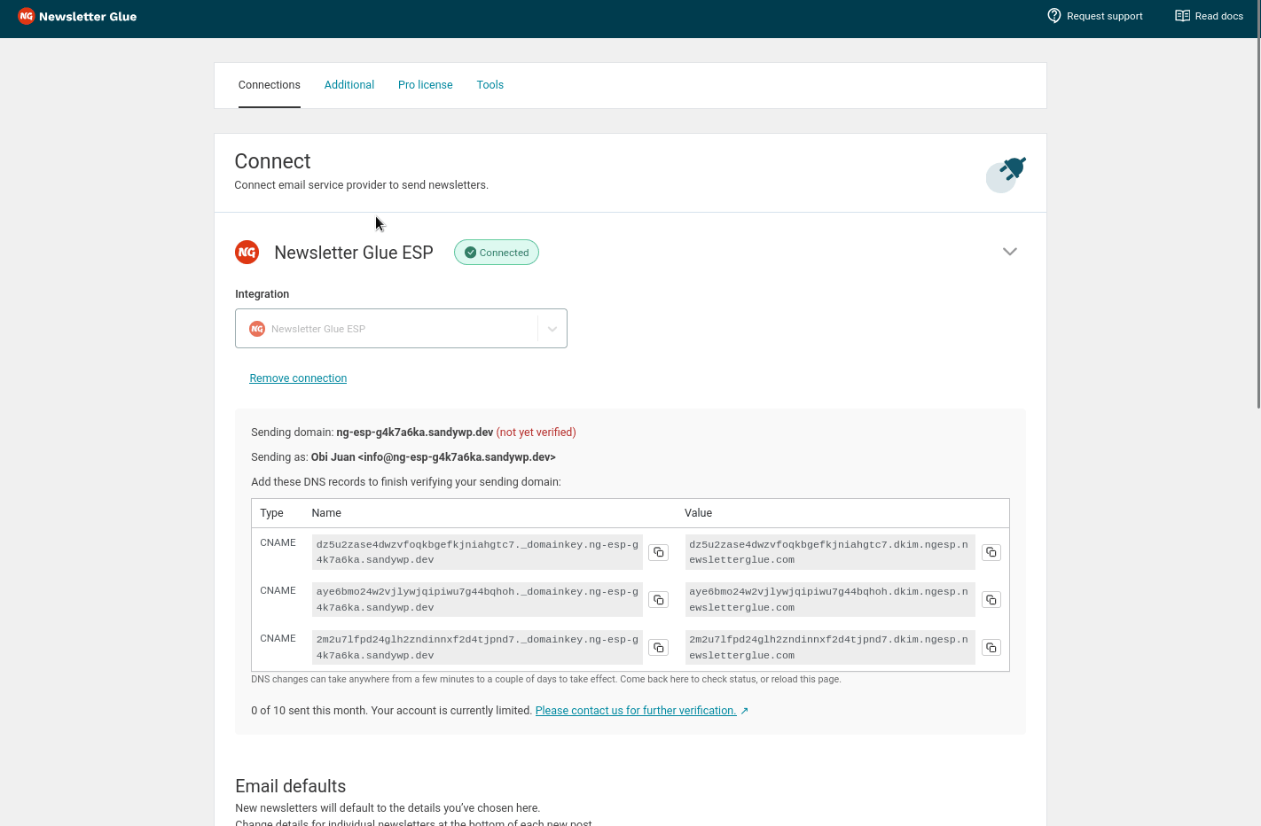Click the sending domain ng-esp-g4k7a6ka.sandywp.dev text
1261x826 pixels.
pos(415,432)
